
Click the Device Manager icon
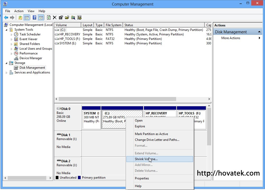(16, 58)
